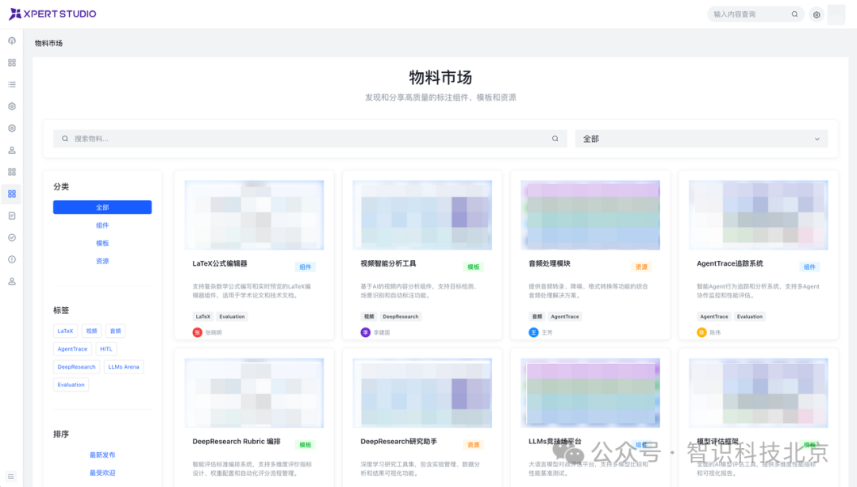Open the compass/discover icon in the sidebar
857x487 pixels.
[x=11, y=40]
